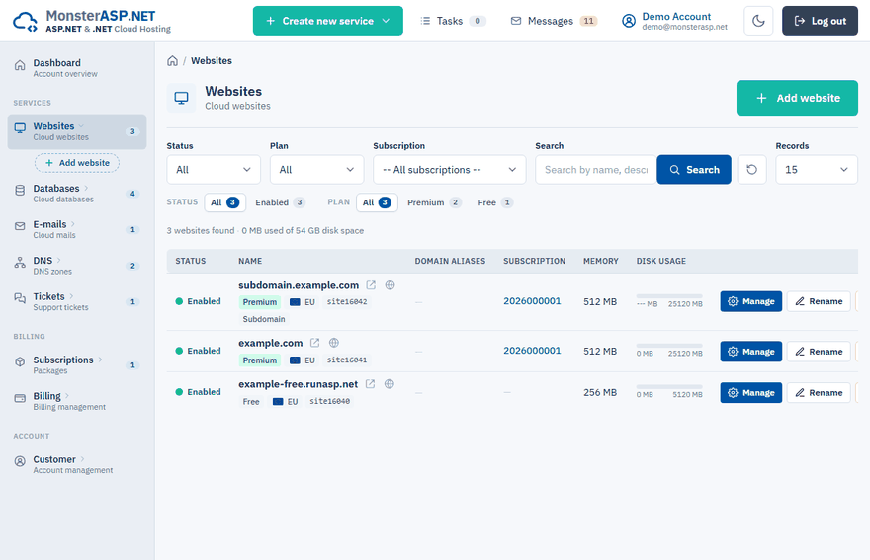Click the NAME column header
Screen dimensions: 870x560
pyautogui.click(x=250, y=261)
